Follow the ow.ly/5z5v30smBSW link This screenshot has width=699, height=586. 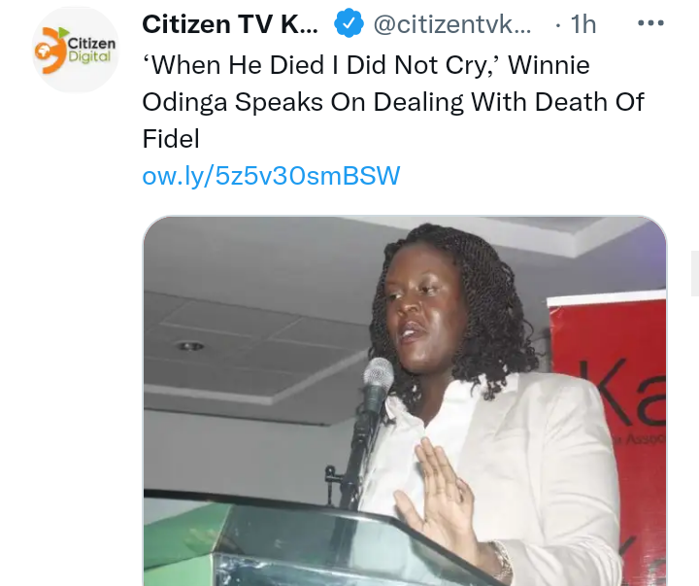pyautogui.click(x=271, y=175)
